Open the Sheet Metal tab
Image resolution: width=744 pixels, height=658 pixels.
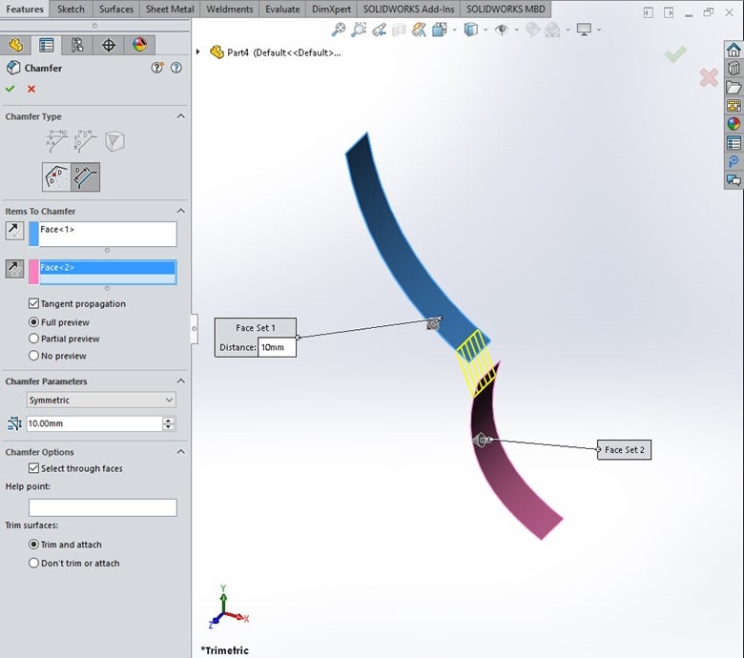(x=172, y=10)
